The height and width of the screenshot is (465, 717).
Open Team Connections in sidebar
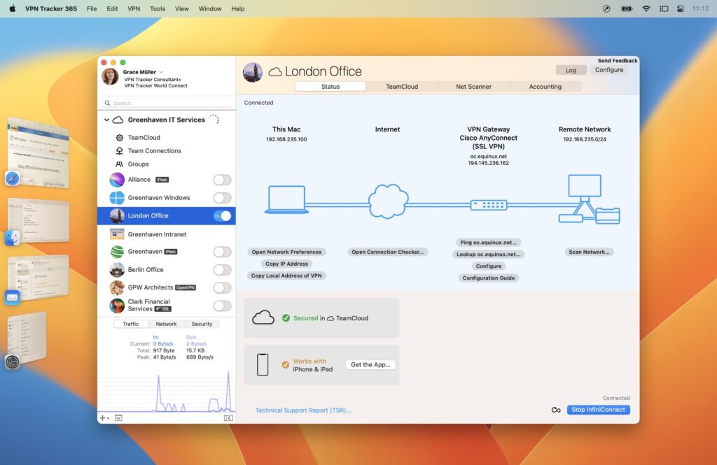point(154,151)
